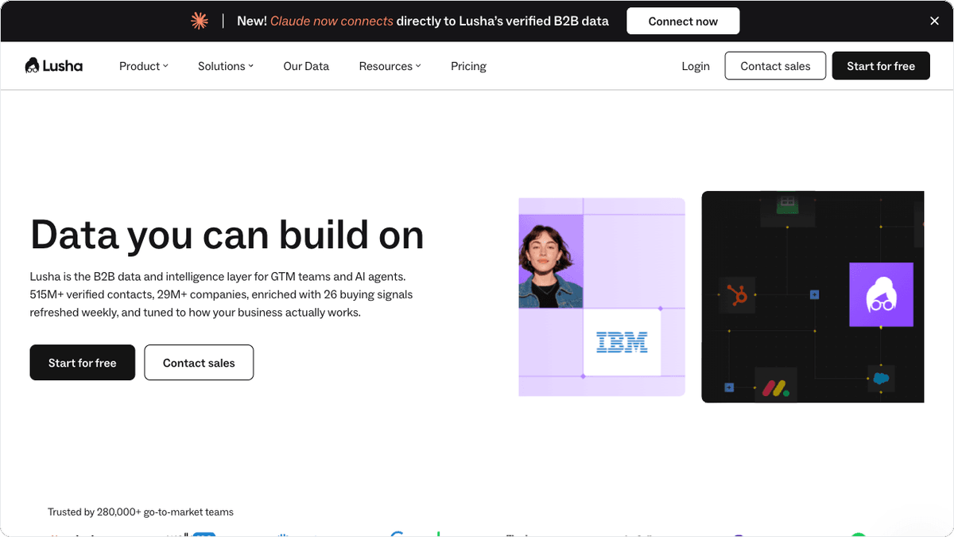Screen dimensions: 954x537
Task: Dismiss the announcement banner with the X
Action: (x=935, y=21)
